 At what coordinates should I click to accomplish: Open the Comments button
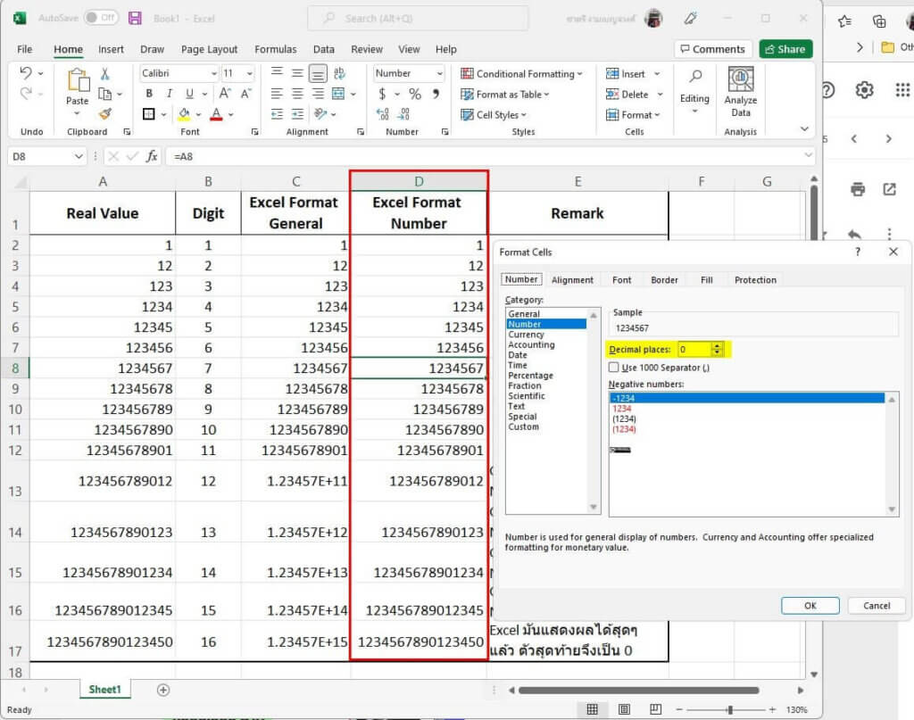click(x=713, y=49)
